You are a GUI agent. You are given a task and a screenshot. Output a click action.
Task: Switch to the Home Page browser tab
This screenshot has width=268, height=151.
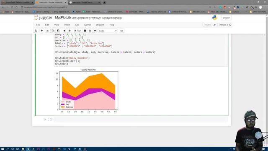[17, 3]
